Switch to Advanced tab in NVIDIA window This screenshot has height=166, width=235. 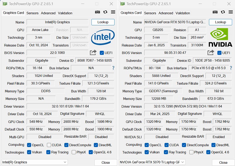pyautogui.click(x=166, y=13)
